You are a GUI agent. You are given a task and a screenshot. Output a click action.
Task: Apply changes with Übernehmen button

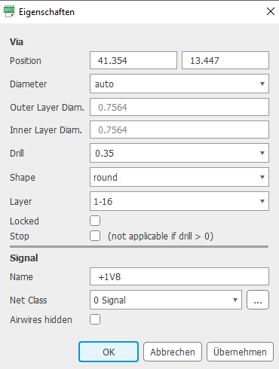(240, 352)
